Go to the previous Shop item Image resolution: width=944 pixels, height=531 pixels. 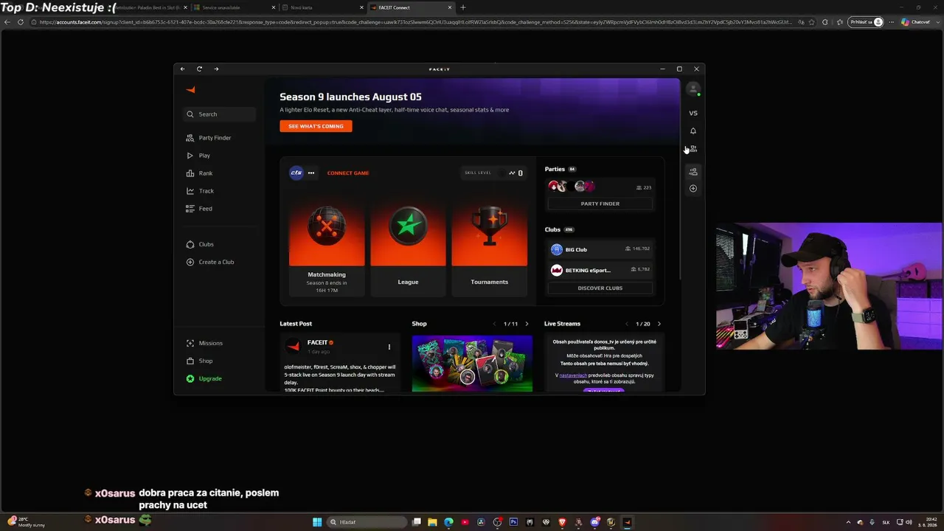[x=495, y=324]
